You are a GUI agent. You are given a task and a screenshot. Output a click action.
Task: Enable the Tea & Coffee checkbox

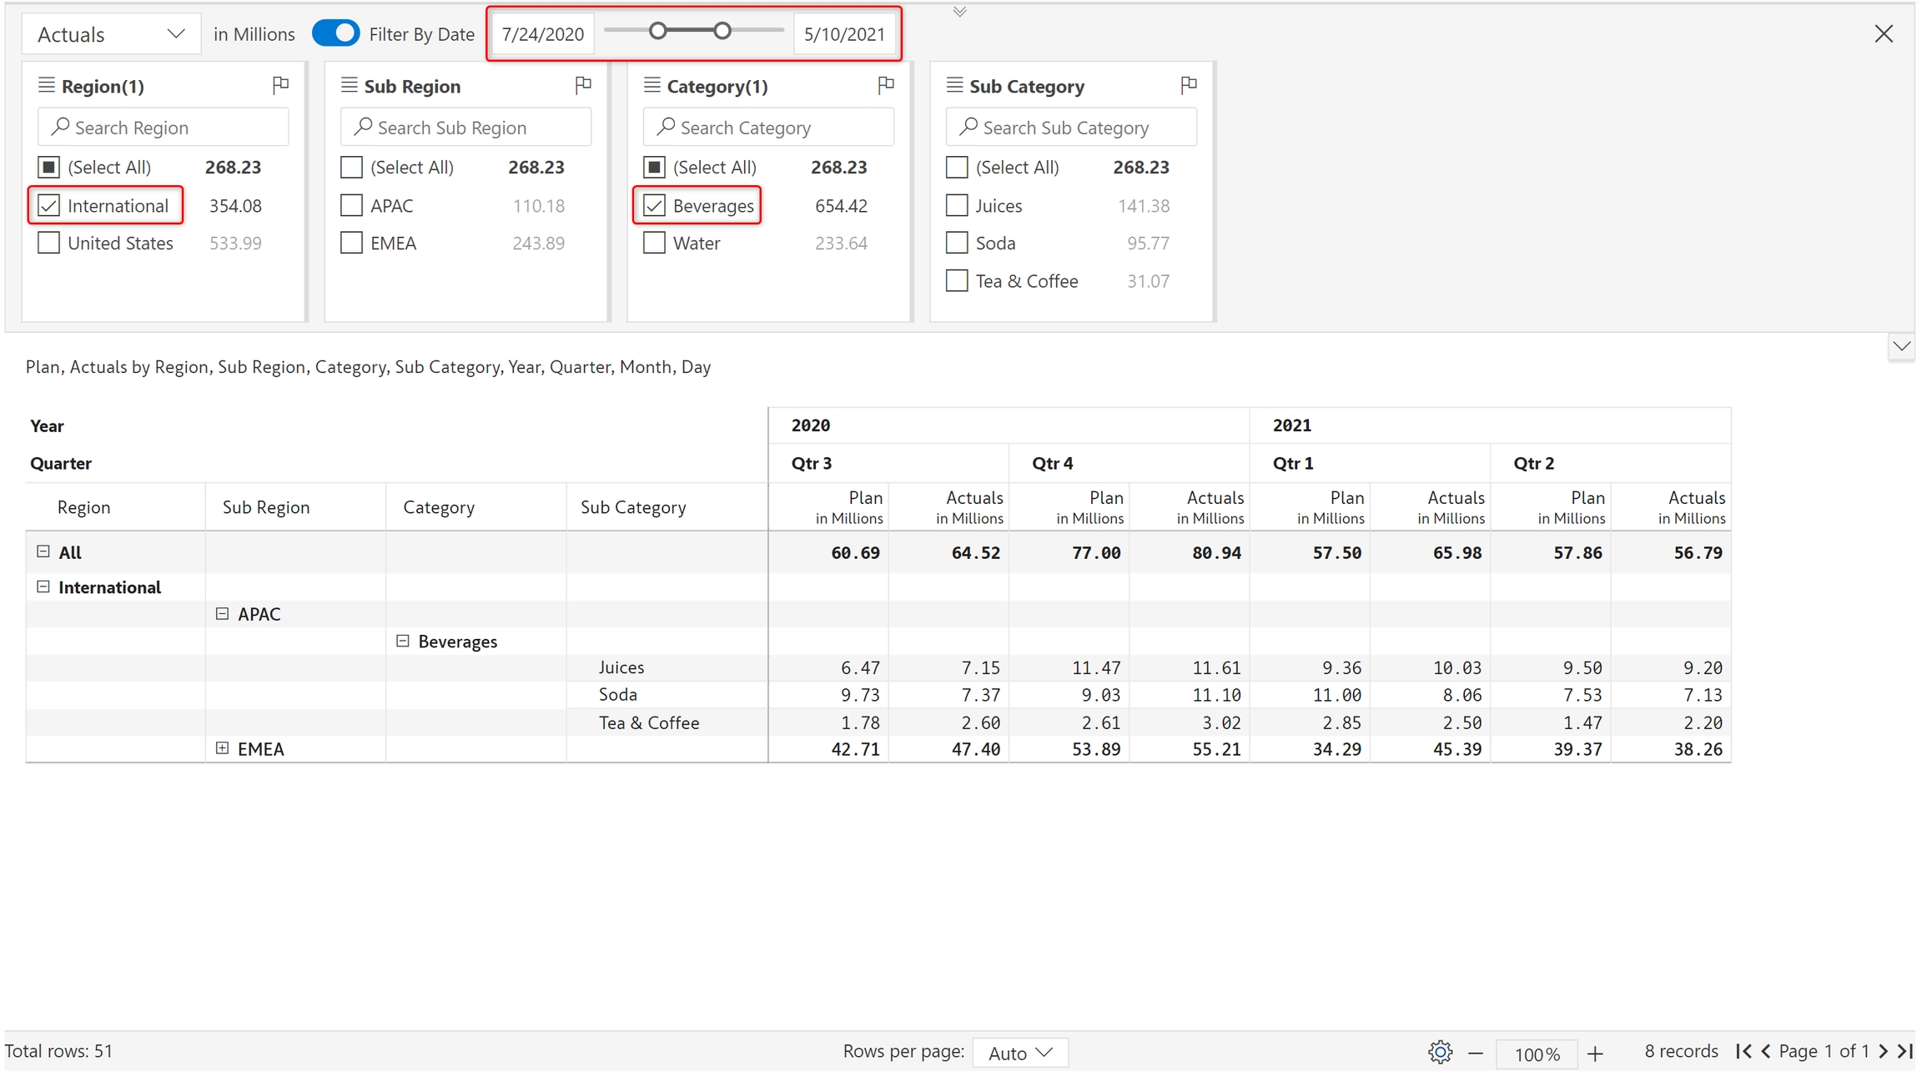coord(957,281)
